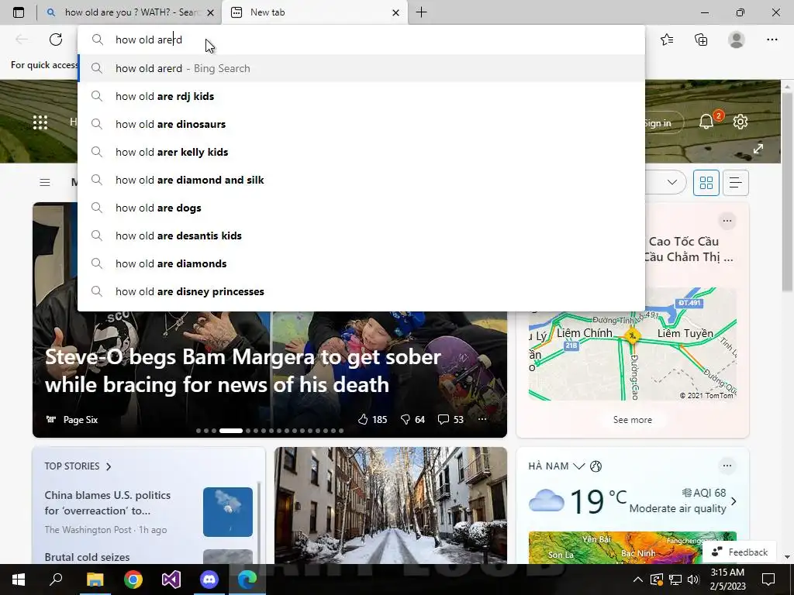Click the Refresh page icon
This screenshot has height=595, width=794.
tap(56, 40)
